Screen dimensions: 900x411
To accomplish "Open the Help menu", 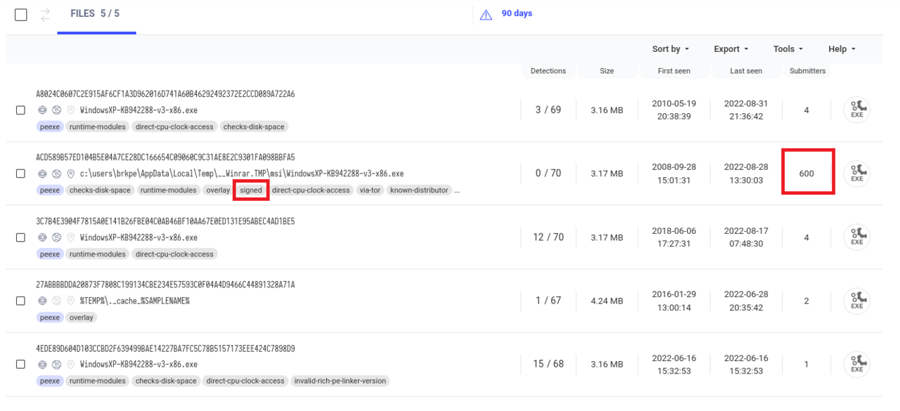I will coord(842,49).
